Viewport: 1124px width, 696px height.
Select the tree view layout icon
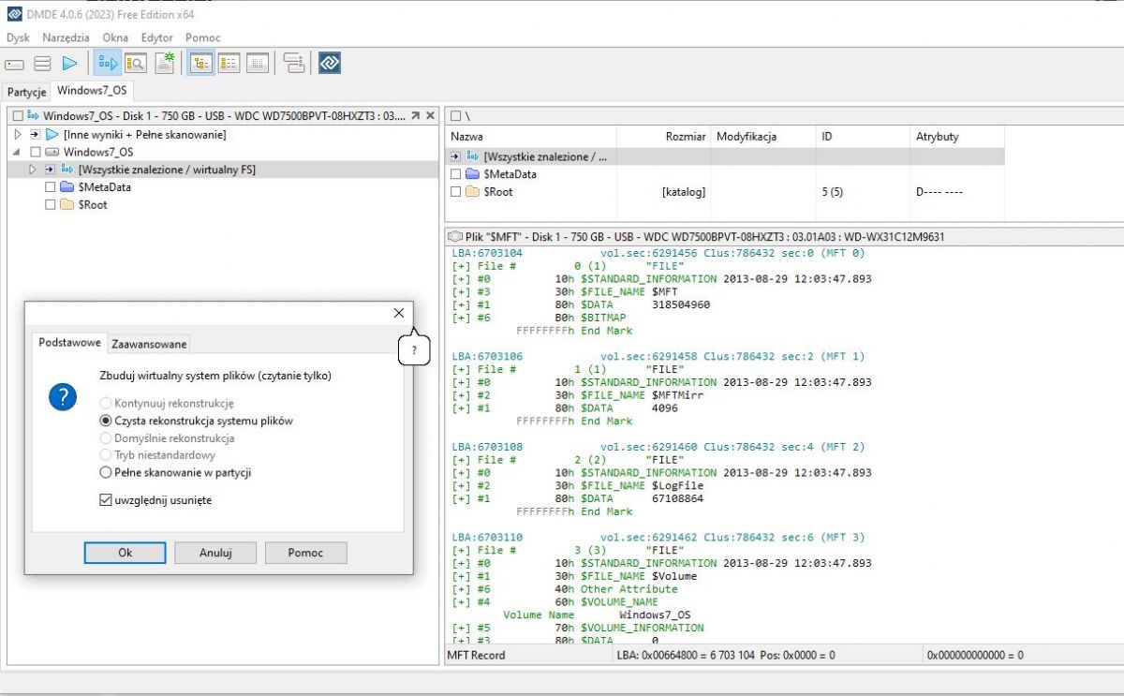pos(200,64)
